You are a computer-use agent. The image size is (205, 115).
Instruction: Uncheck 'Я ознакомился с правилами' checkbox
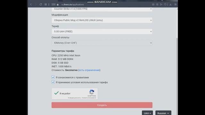point(53,77)
